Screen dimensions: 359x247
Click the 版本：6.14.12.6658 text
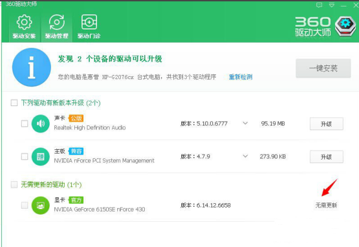click(206, 205)
